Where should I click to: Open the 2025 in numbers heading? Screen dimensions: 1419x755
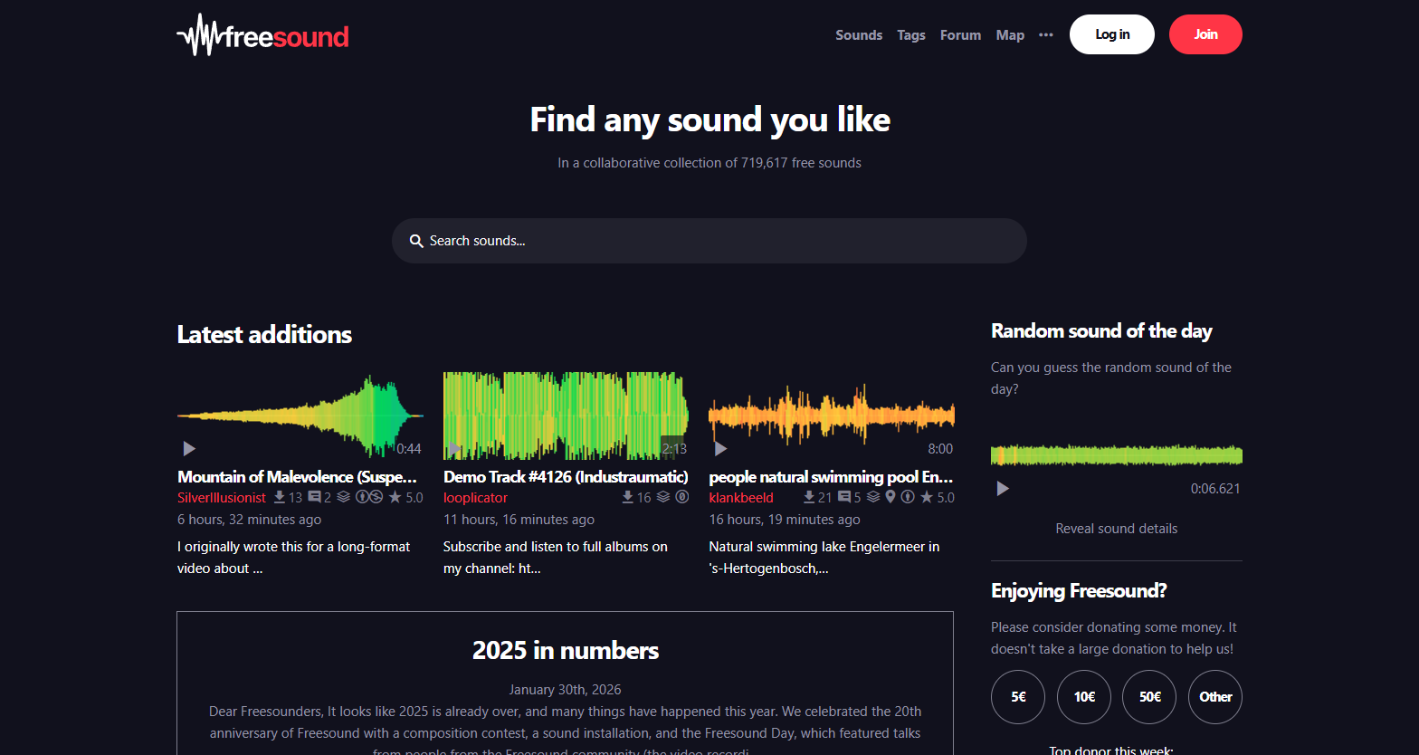[x=566, y=651]
